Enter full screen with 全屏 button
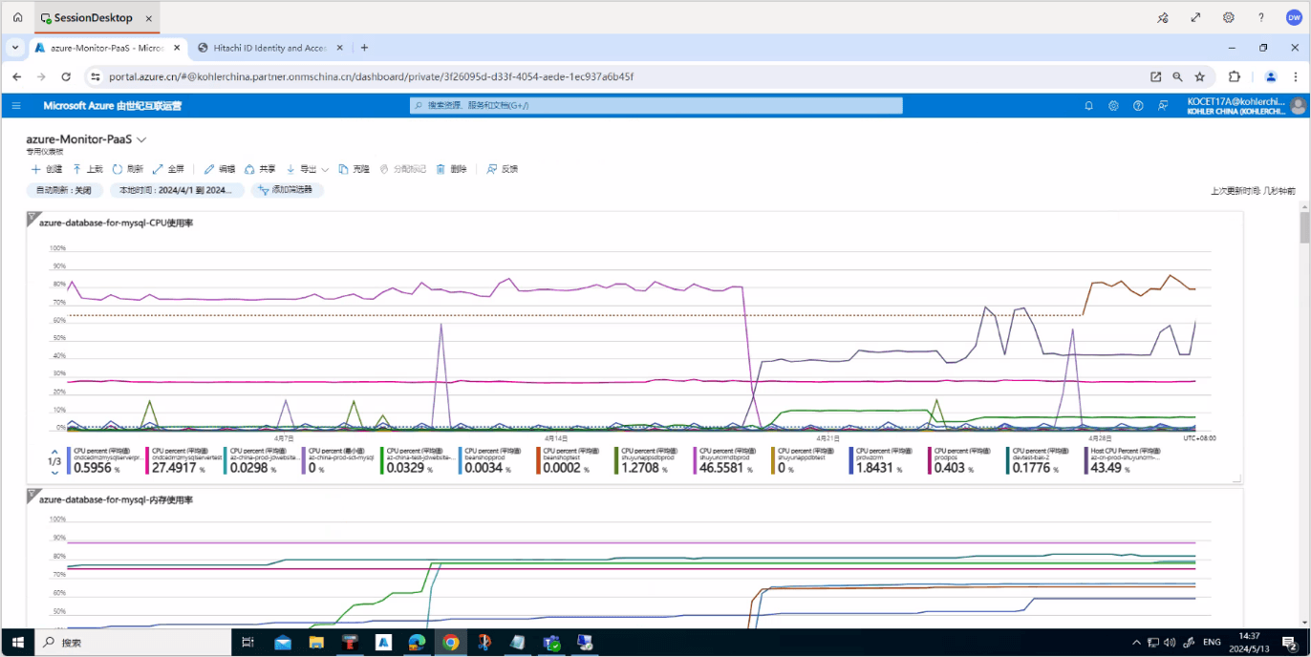Image resolution: width=1311 pixels, height=657 pixels. [x=168, y=169]
